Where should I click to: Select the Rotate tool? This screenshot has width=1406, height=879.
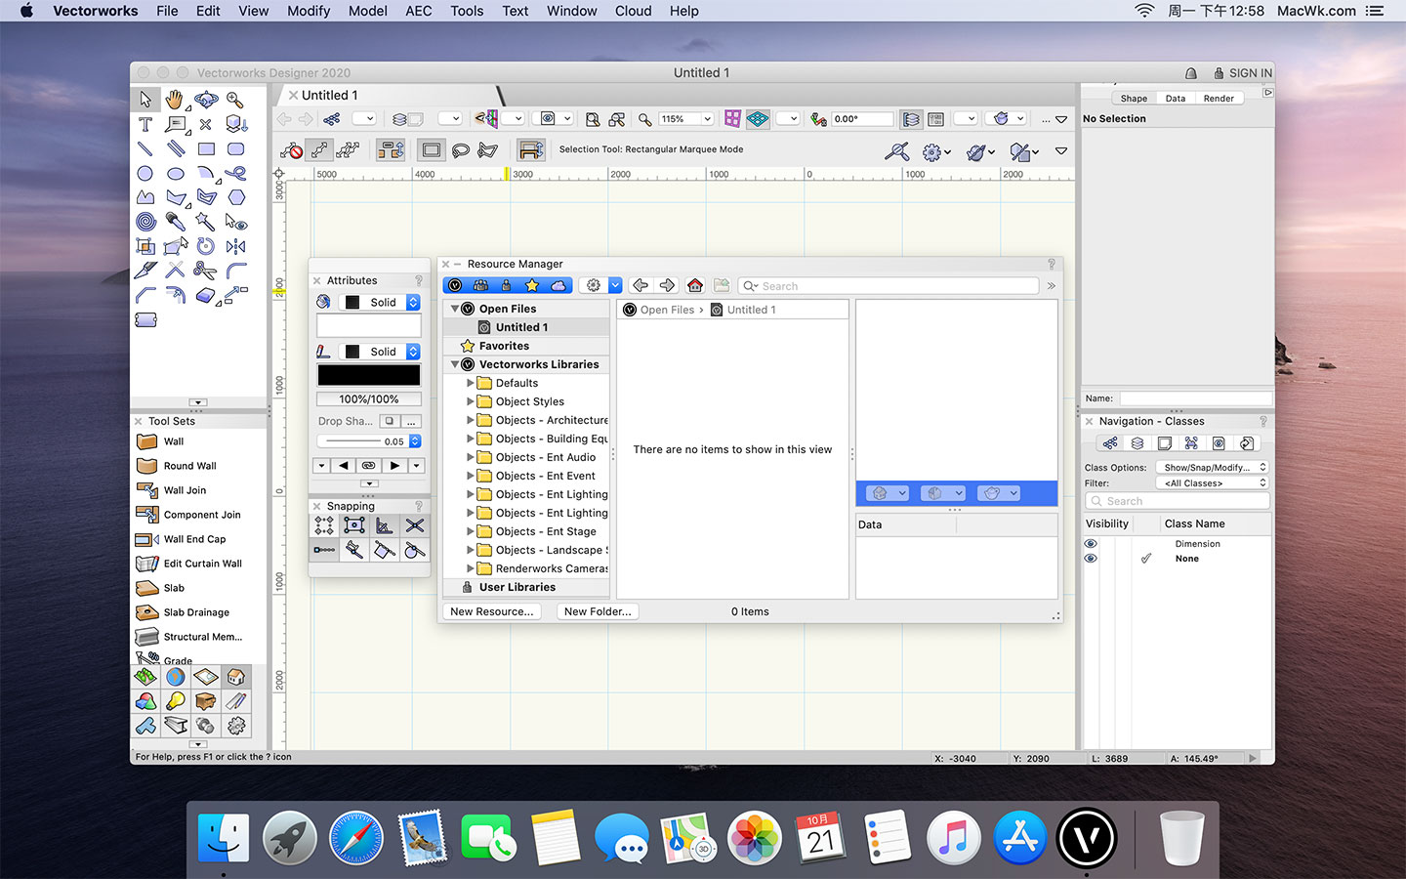[x=206, y=246]
